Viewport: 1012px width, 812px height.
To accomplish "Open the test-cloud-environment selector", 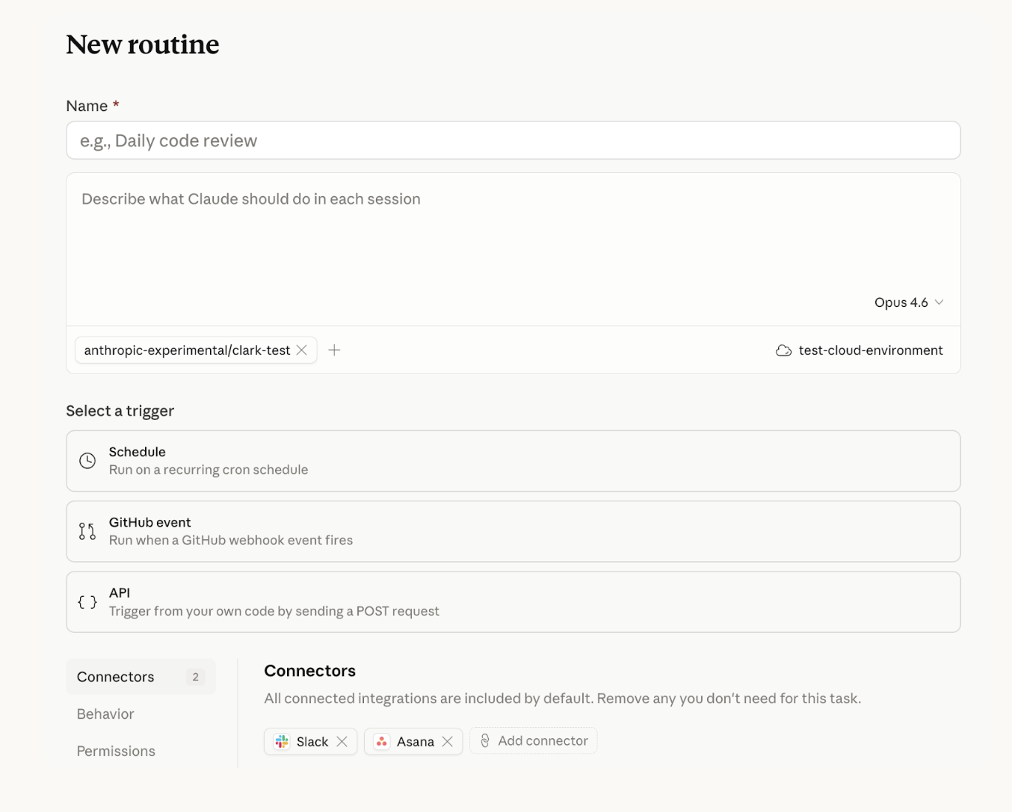I will coord(860,351).
